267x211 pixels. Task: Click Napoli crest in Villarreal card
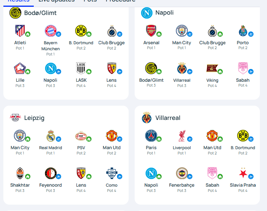coord(151,173)
